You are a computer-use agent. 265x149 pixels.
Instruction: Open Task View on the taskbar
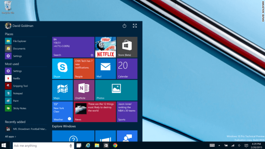[x=79, y=145]
